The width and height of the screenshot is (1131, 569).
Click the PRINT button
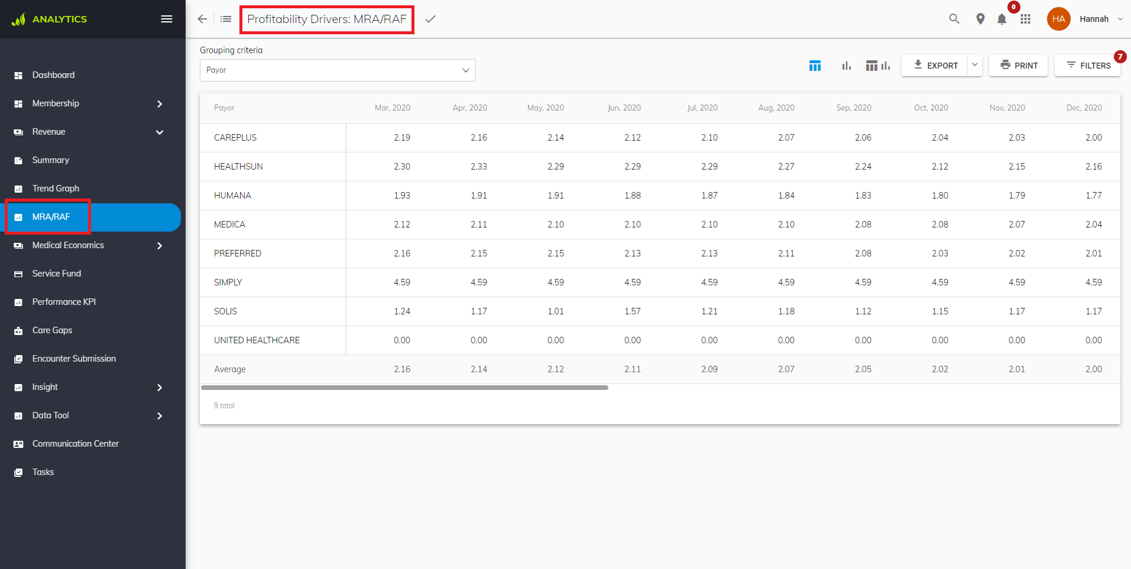[1018, 66]
